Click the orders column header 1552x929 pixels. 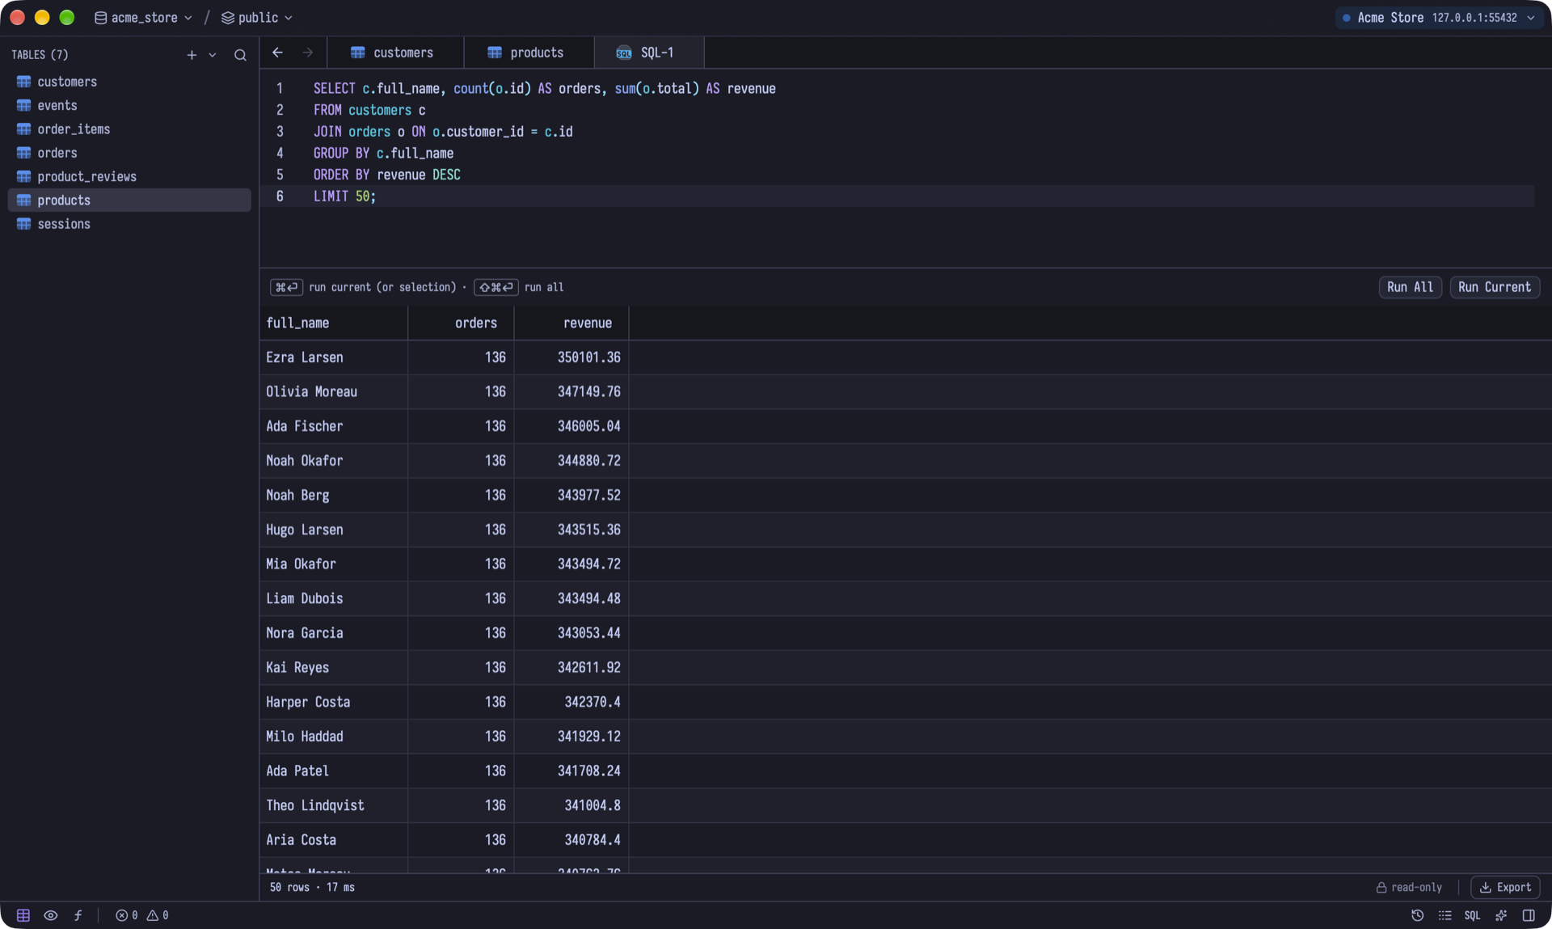(x=461, y=323)
